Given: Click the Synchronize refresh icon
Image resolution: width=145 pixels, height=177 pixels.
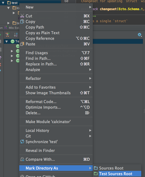Looking at the screenshot, I should tap(22, 141).
